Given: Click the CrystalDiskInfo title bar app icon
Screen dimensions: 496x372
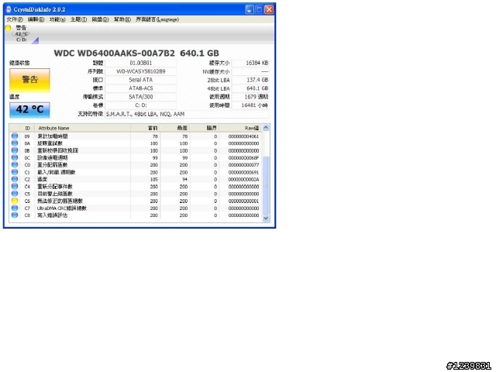Looking at the screenshot, I should [x=9, y=9].
